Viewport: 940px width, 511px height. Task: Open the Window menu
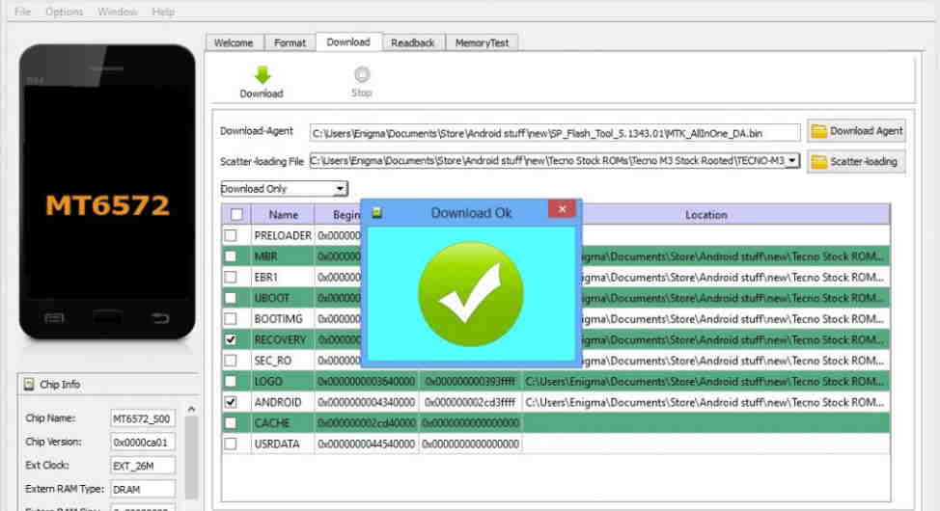pos(118,12)
